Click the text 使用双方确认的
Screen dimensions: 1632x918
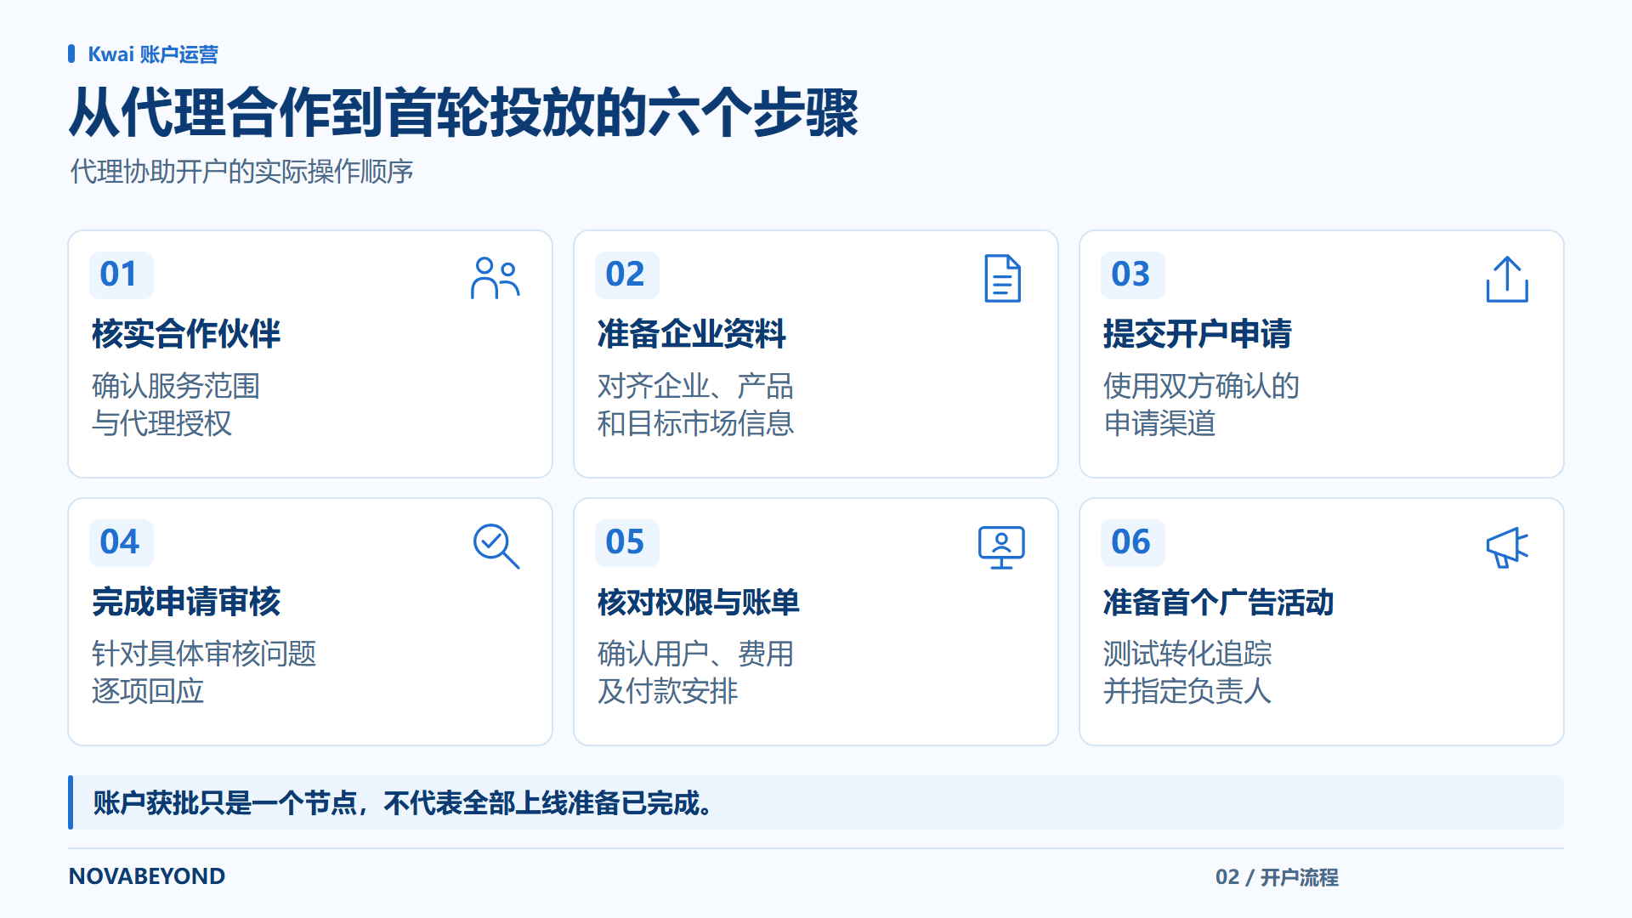pyautogui.click(x=1202, y=386)
